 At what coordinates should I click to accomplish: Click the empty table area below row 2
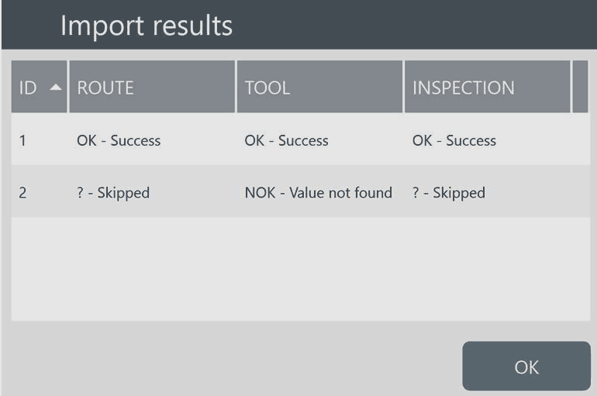(x=298, y=269)
